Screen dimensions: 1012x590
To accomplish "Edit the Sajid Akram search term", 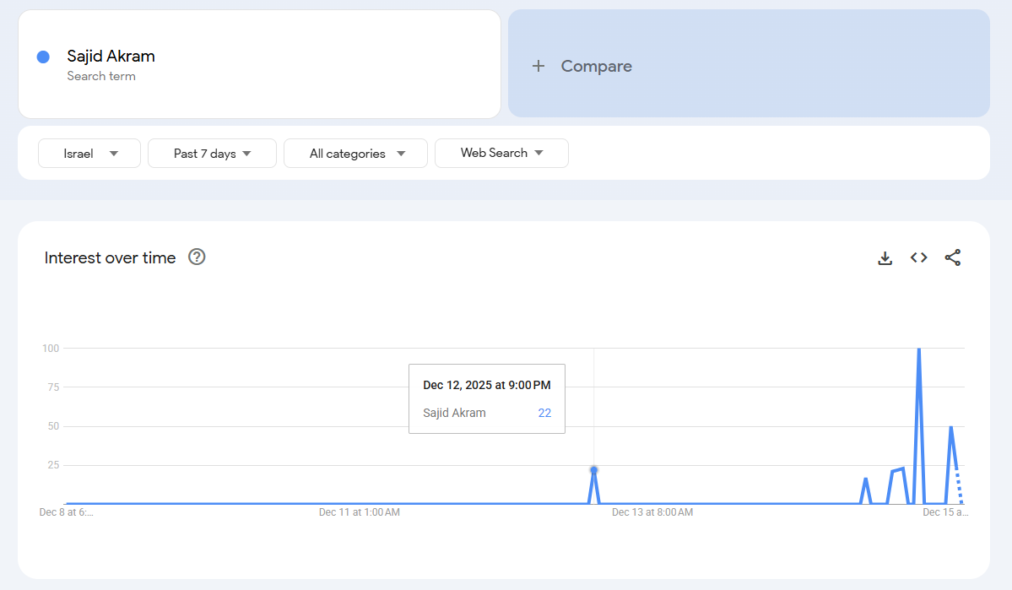I will 111,57.
